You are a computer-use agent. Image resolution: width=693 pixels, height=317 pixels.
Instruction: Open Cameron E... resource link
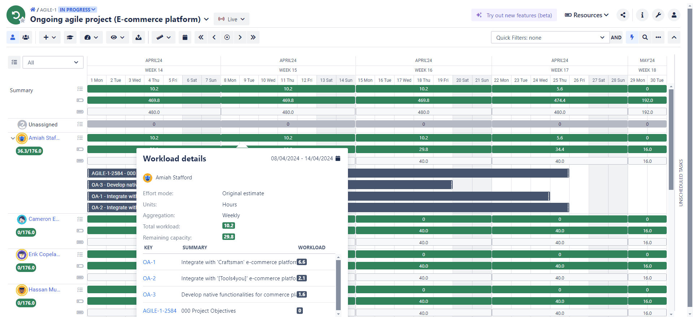pyautogui.click(x=44, y=219)
